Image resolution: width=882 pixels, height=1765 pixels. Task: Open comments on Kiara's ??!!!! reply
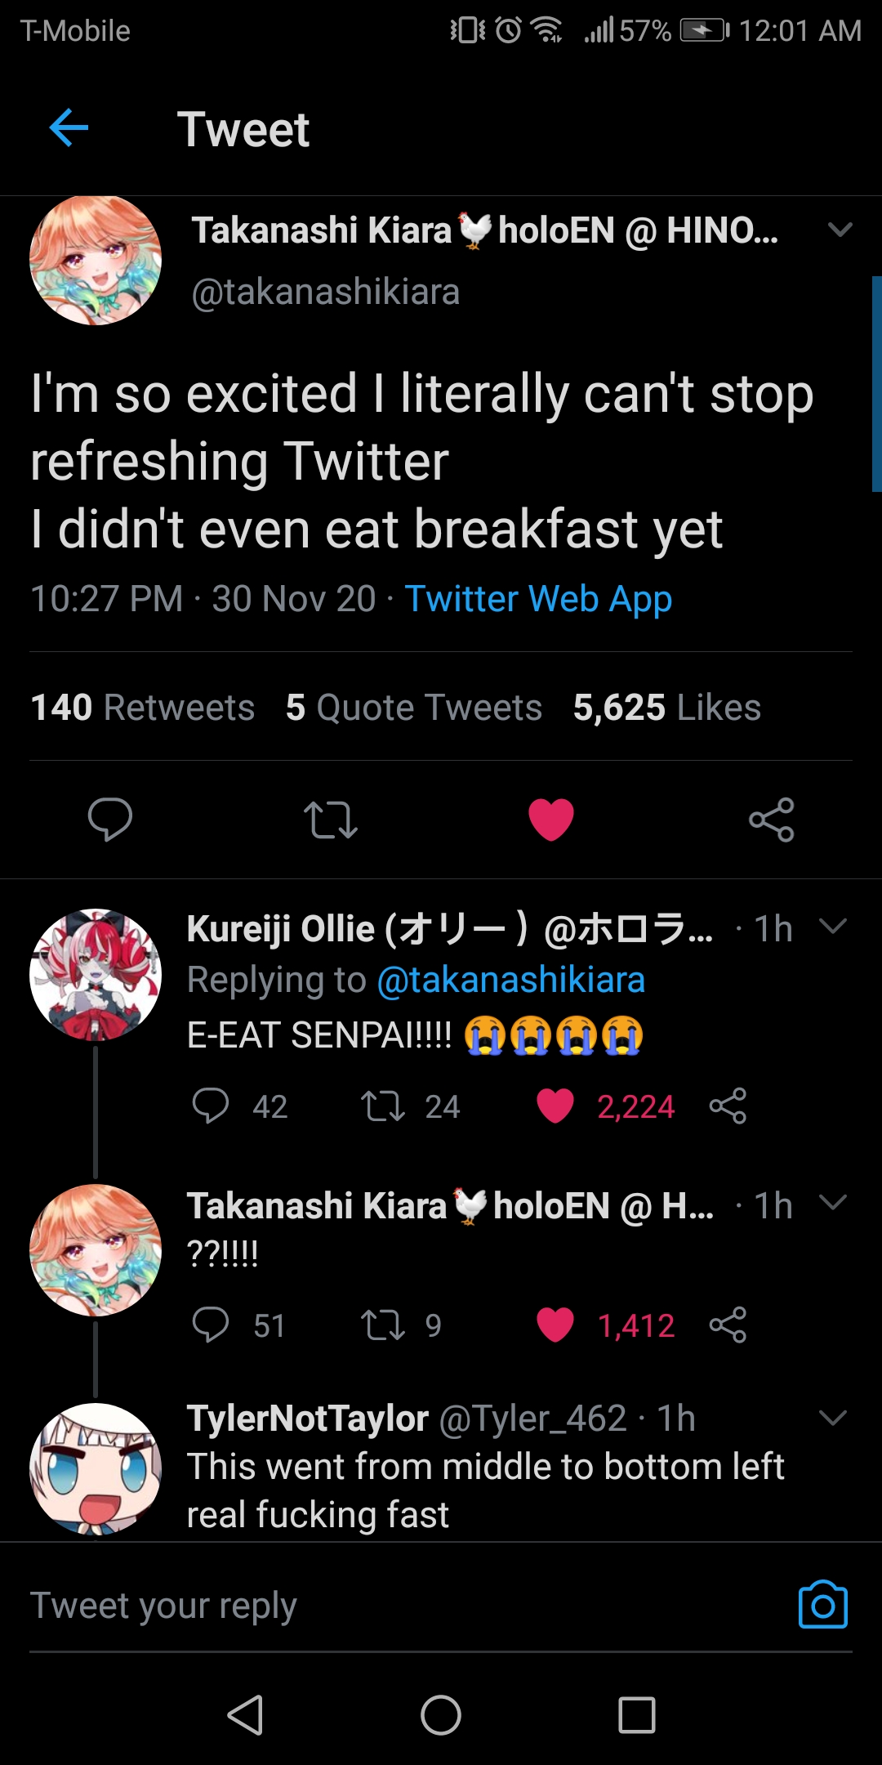pyautogui.click(x=211, y=1325)
